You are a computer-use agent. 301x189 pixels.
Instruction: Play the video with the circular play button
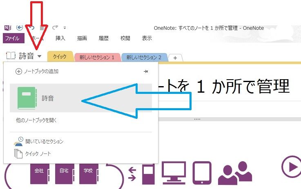(291, 167)
